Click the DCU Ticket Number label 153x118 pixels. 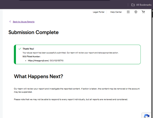tap(32, 57)
